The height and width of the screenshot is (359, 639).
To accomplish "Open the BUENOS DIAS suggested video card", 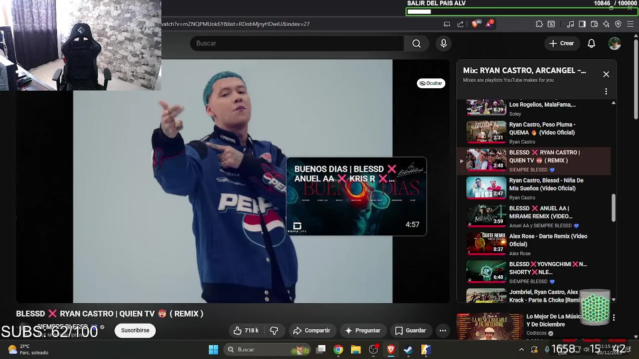I will pos(356,196).
